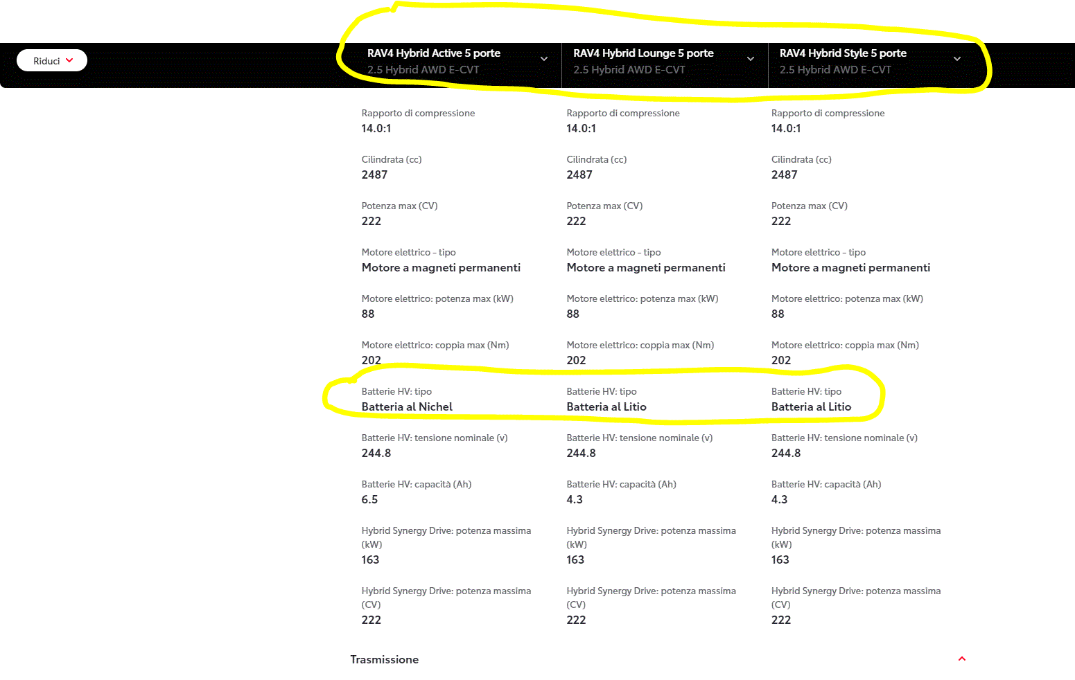The height and width of the screenshot is (680, 1075).
Task: Select "Batteria al Litio" in the Style column
Action: coord(811,407)
